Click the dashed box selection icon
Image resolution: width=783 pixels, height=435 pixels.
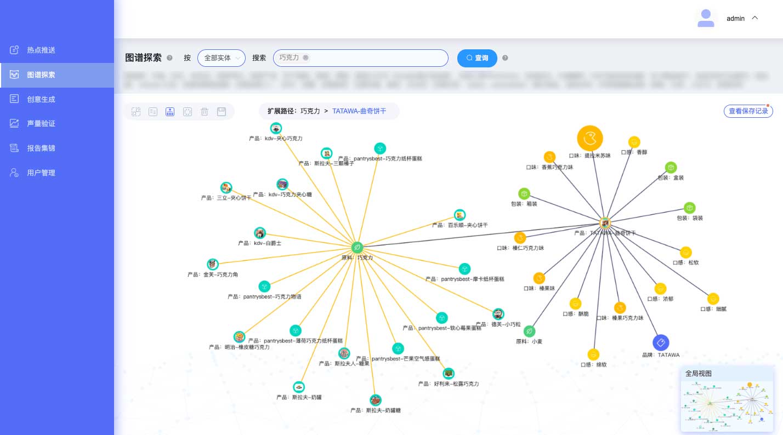pyautogui.click(x=188, y=112)
